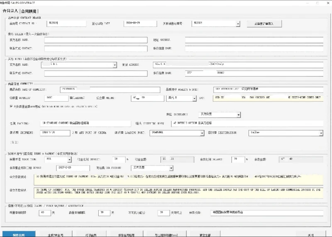The height and width of the screenshot is (237, 332).
Task: Switch to the 合同预览 tab
Action: [x=29, y=11]
